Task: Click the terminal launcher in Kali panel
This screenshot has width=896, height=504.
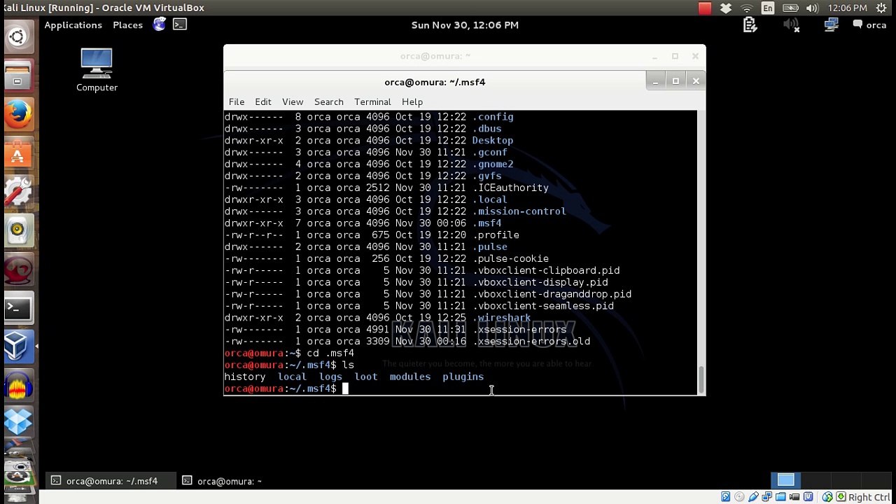Action: coord(180,24)
